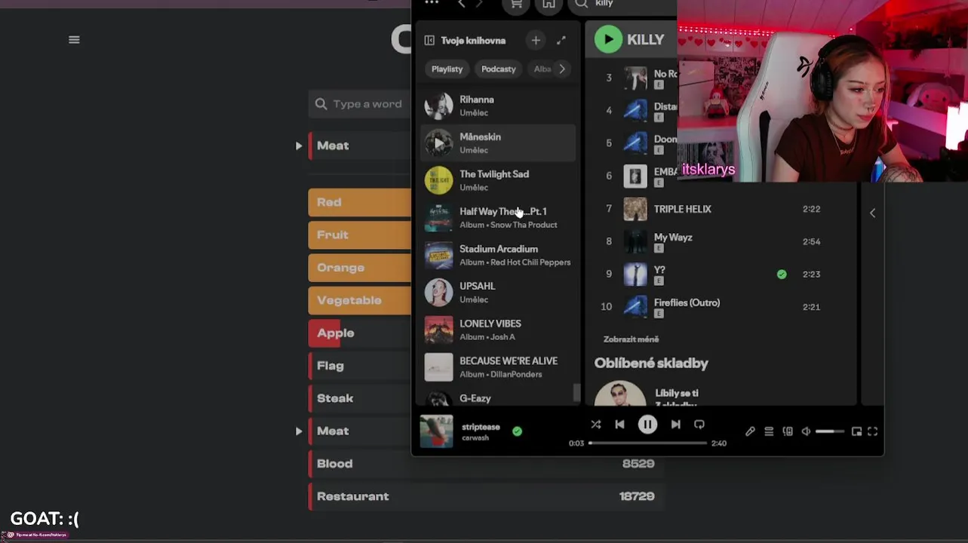Mute with the speaker icon

point(806,431)
